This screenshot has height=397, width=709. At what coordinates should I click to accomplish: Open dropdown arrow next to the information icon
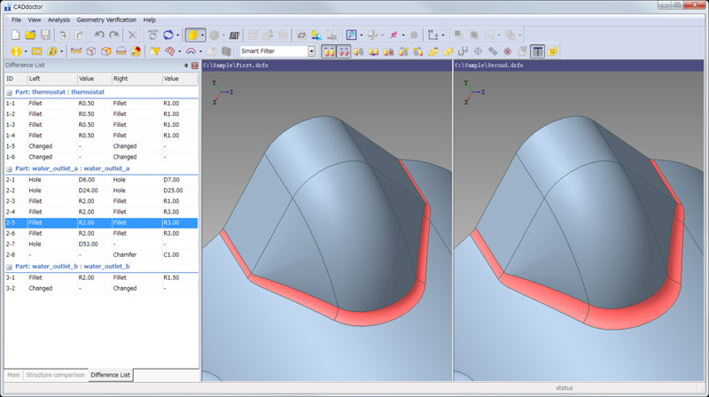[x=26, y=51]
